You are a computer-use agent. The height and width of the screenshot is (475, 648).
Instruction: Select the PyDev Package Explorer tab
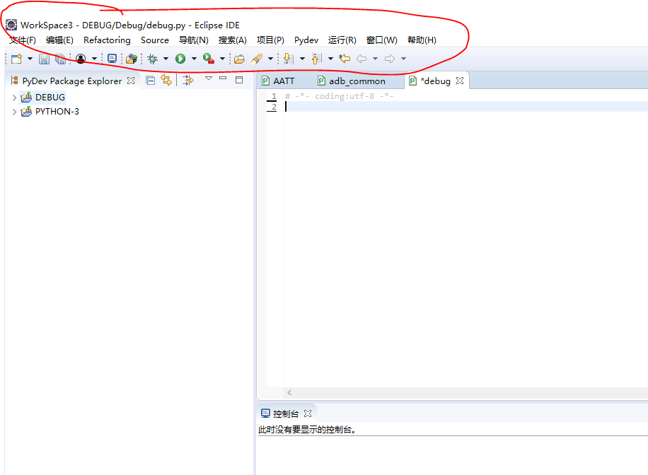click(72, 81)
